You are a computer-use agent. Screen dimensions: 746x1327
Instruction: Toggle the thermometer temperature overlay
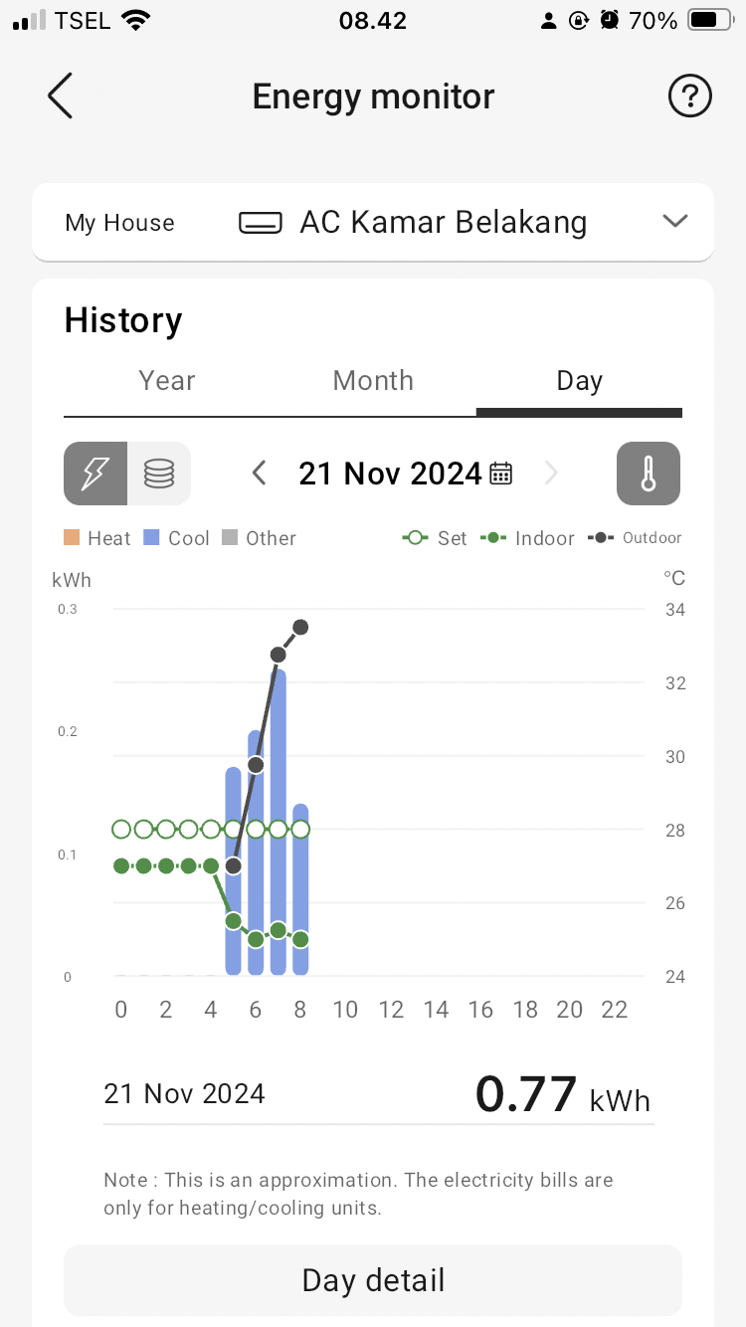tap(649, 474)
